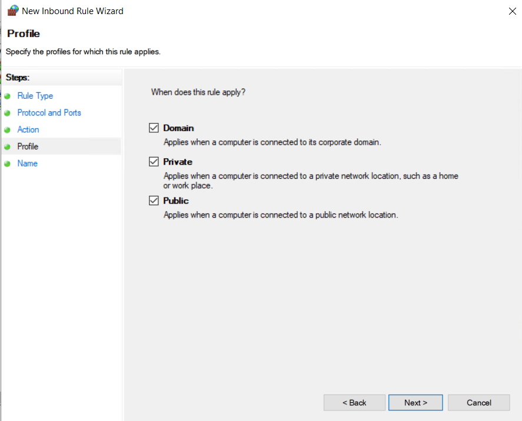Return to the Action step

tap(28, 129)
